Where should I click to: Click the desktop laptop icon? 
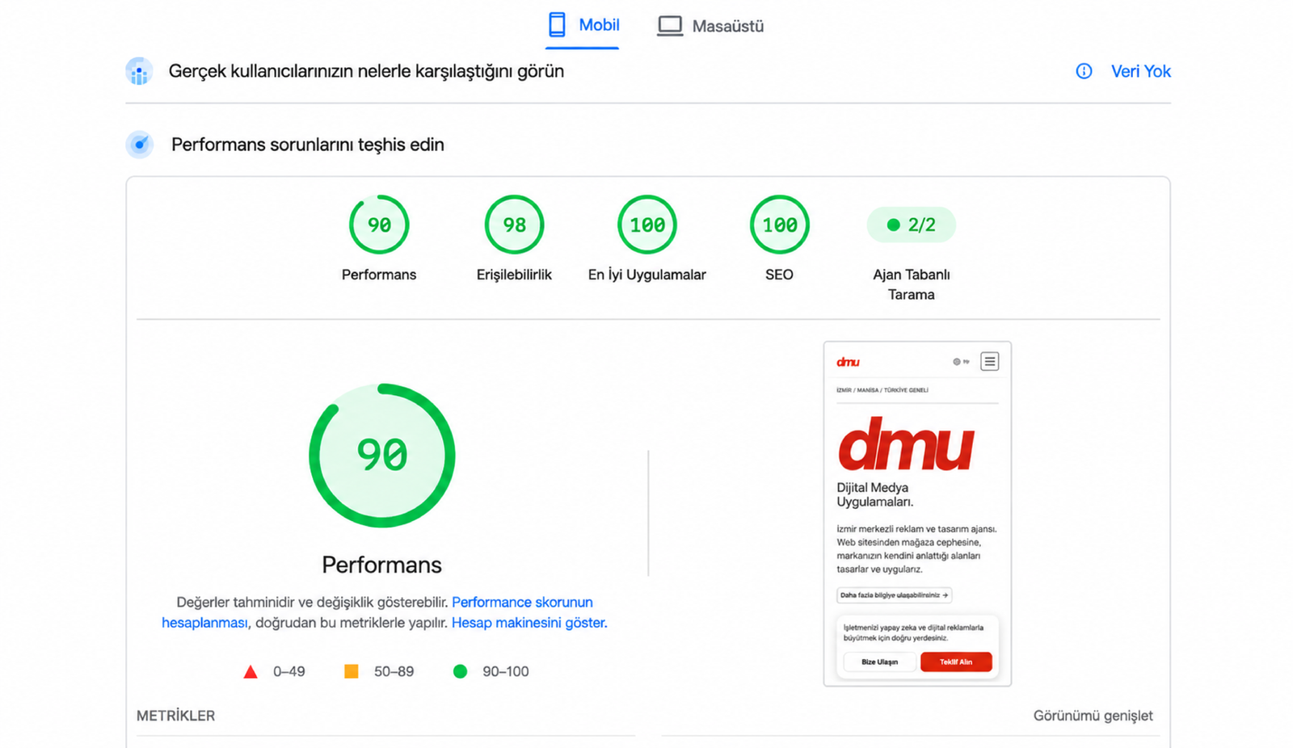tap(669, 26)
